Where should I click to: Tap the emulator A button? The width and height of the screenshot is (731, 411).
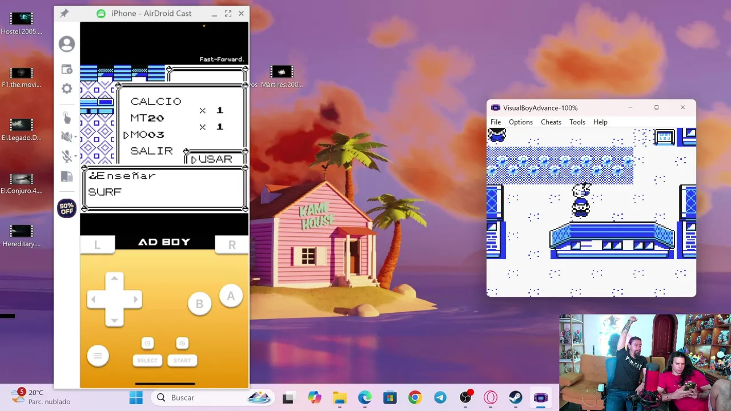pyautogui.click(x=231, y=296)
